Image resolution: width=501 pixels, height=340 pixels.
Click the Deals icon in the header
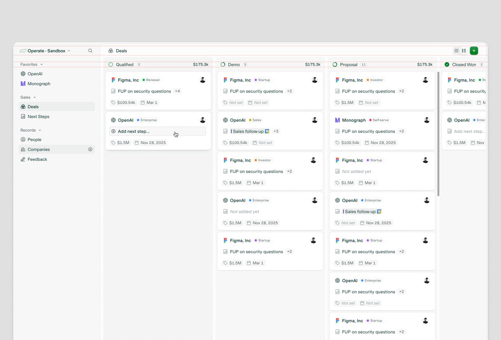(111, 51)
